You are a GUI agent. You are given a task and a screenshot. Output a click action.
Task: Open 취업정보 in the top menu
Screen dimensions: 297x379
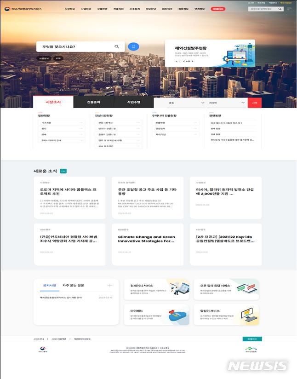coord(183,9)
